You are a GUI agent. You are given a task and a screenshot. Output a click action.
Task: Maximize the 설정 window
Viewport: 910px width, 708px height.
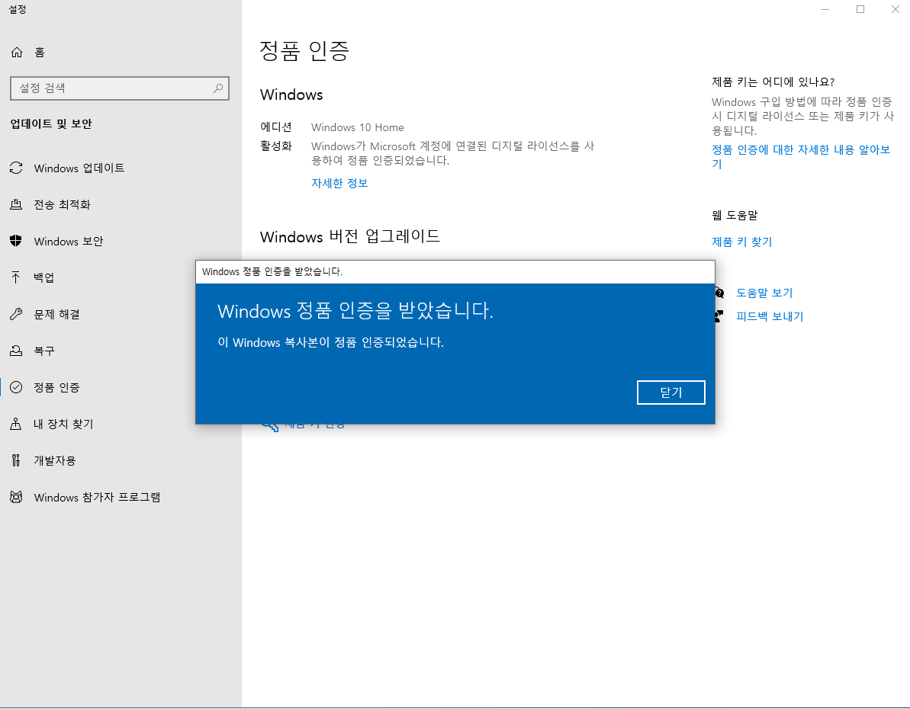point(860,9)
